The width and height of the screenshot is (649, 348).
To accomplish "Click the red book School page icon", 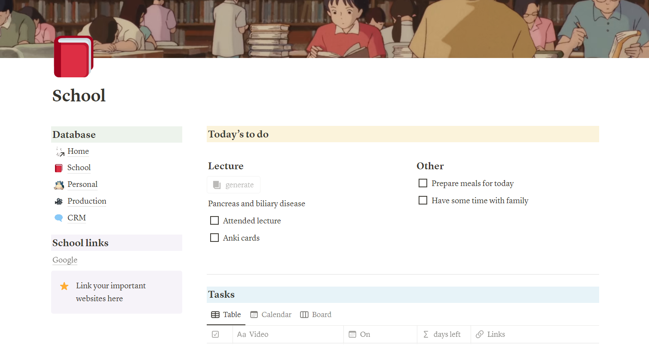I will (73, 56).
